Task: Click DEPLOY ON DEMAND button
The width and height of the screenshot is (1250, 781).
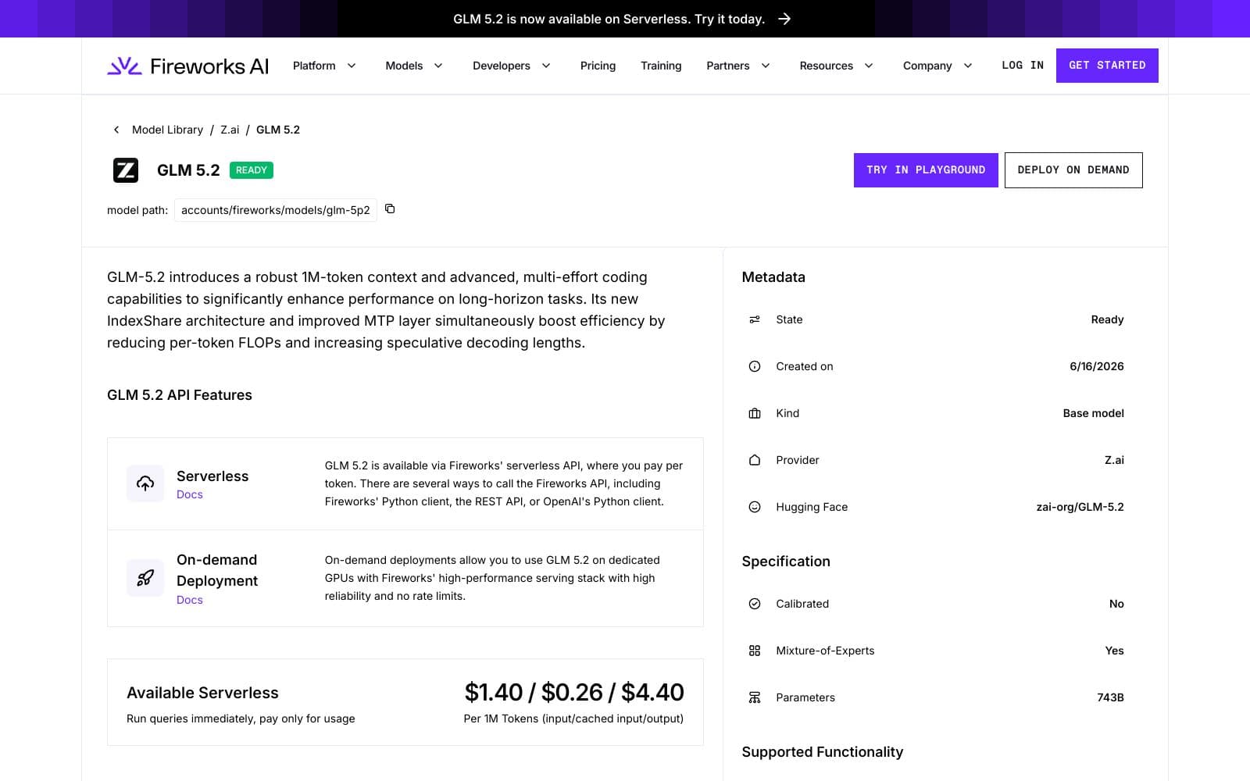Action: click(x=1073, y=170)
